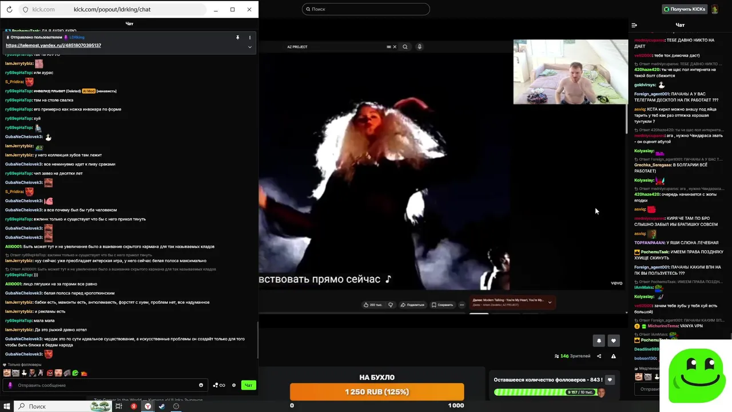Image resolution: width=732 pixels, height=412 pixels.
Task: Collapse the stream chat panel
Action: pos(634,25)
